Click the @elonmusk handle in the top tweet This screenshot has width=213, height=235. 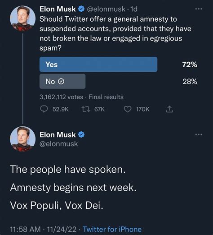[106, 9]
